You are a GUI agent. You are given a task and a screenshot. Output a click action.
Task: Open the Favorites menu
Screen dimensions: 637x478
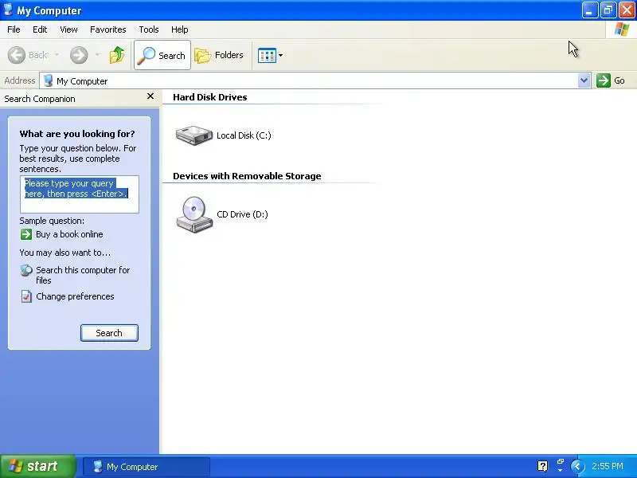(x=108, y=29)
